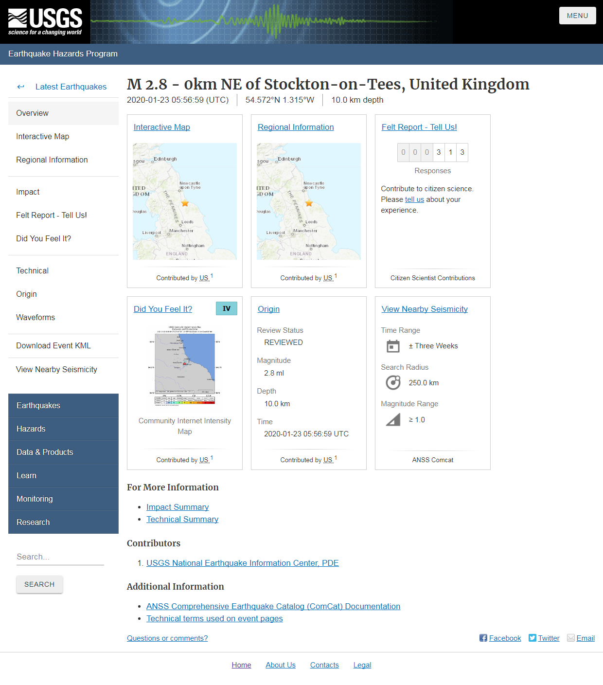Click the Twitter text link
603x685 pixels.
point(549,638)
